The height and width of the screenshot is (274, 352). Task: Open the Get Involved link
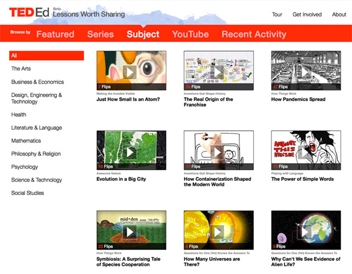307,14
